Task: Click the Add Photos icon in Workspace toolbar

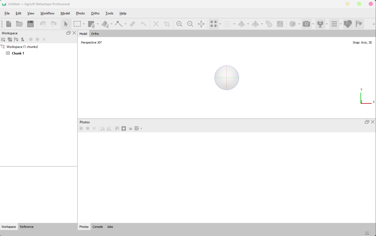Action: click(10, 39)
